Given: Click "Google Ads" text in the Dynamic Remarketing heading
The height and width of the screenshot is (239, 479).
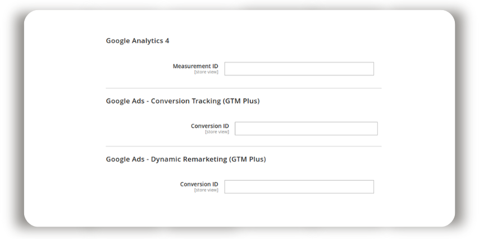Looking at the screenshot, I should 125,159.
